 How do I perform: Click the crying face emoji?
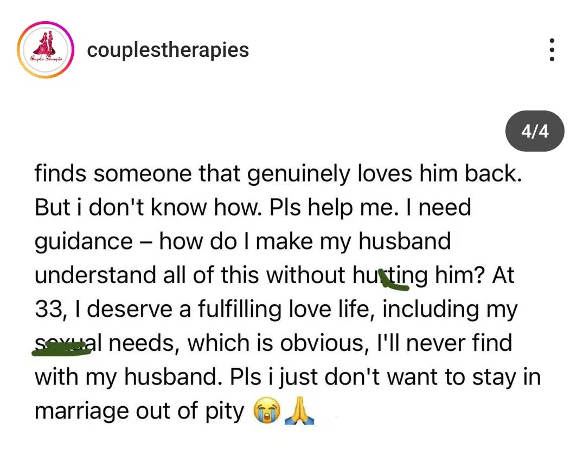[x=267, y=410]
